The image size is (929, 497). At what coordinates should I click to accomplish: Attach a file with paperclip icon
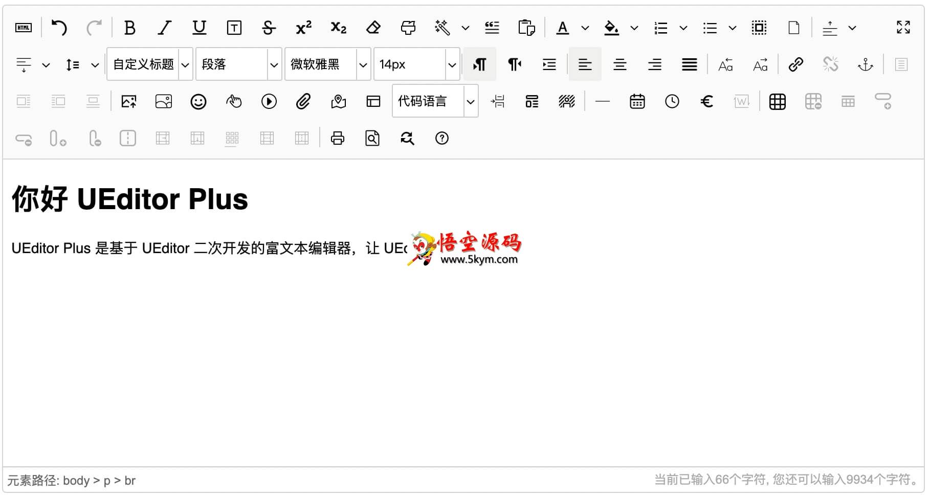(303, 101)
